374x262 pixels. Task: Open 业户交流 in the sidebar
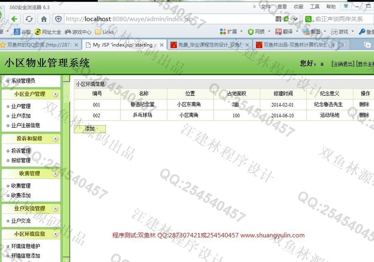click(x=21, y=221)
